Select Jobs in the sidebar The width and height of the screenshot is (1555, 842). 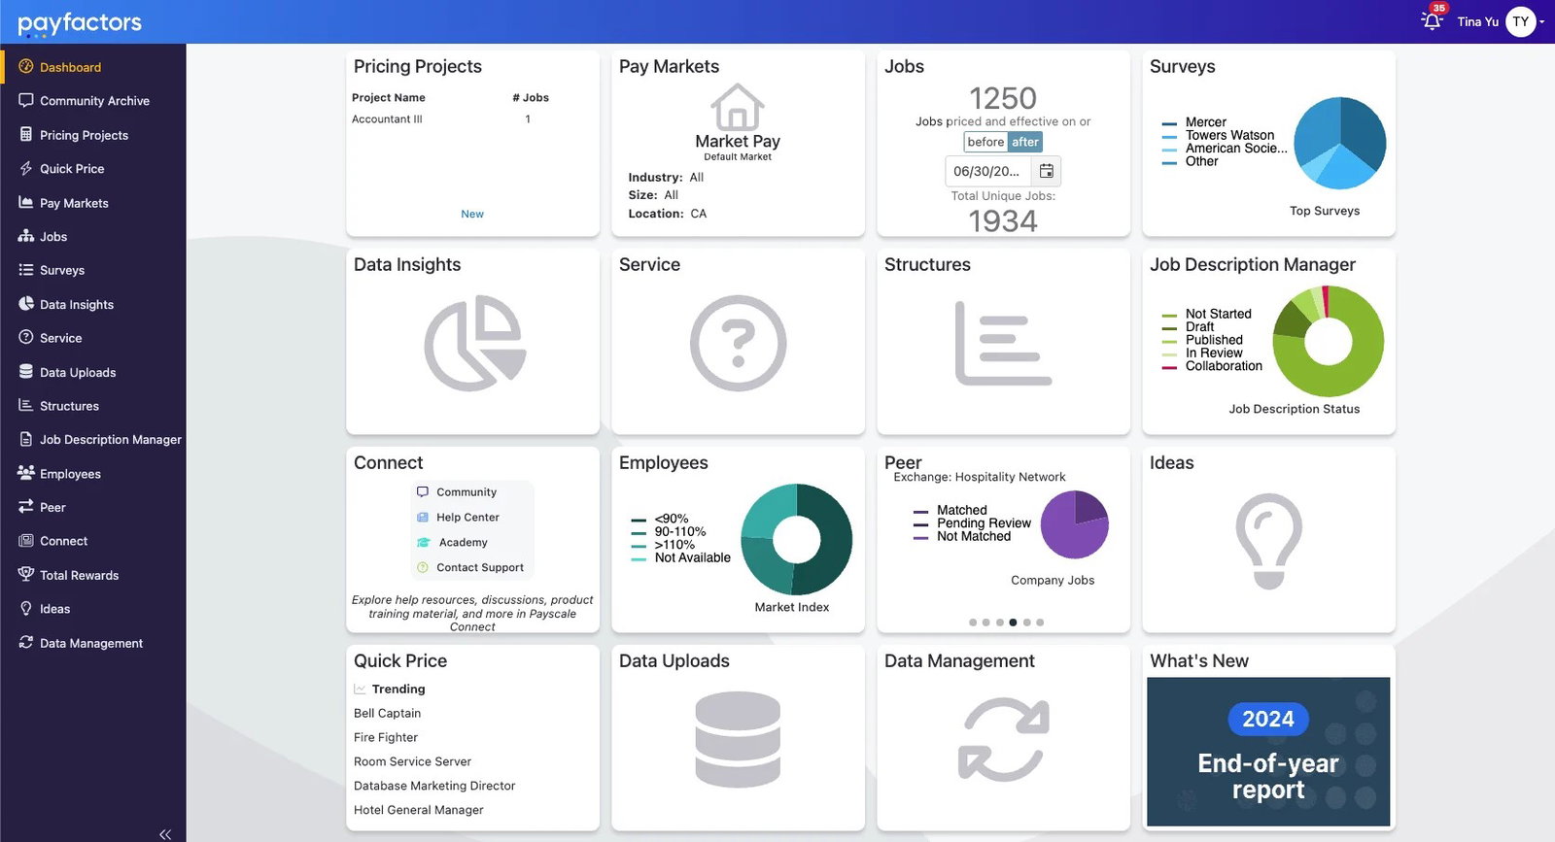(x=93, y=237)
